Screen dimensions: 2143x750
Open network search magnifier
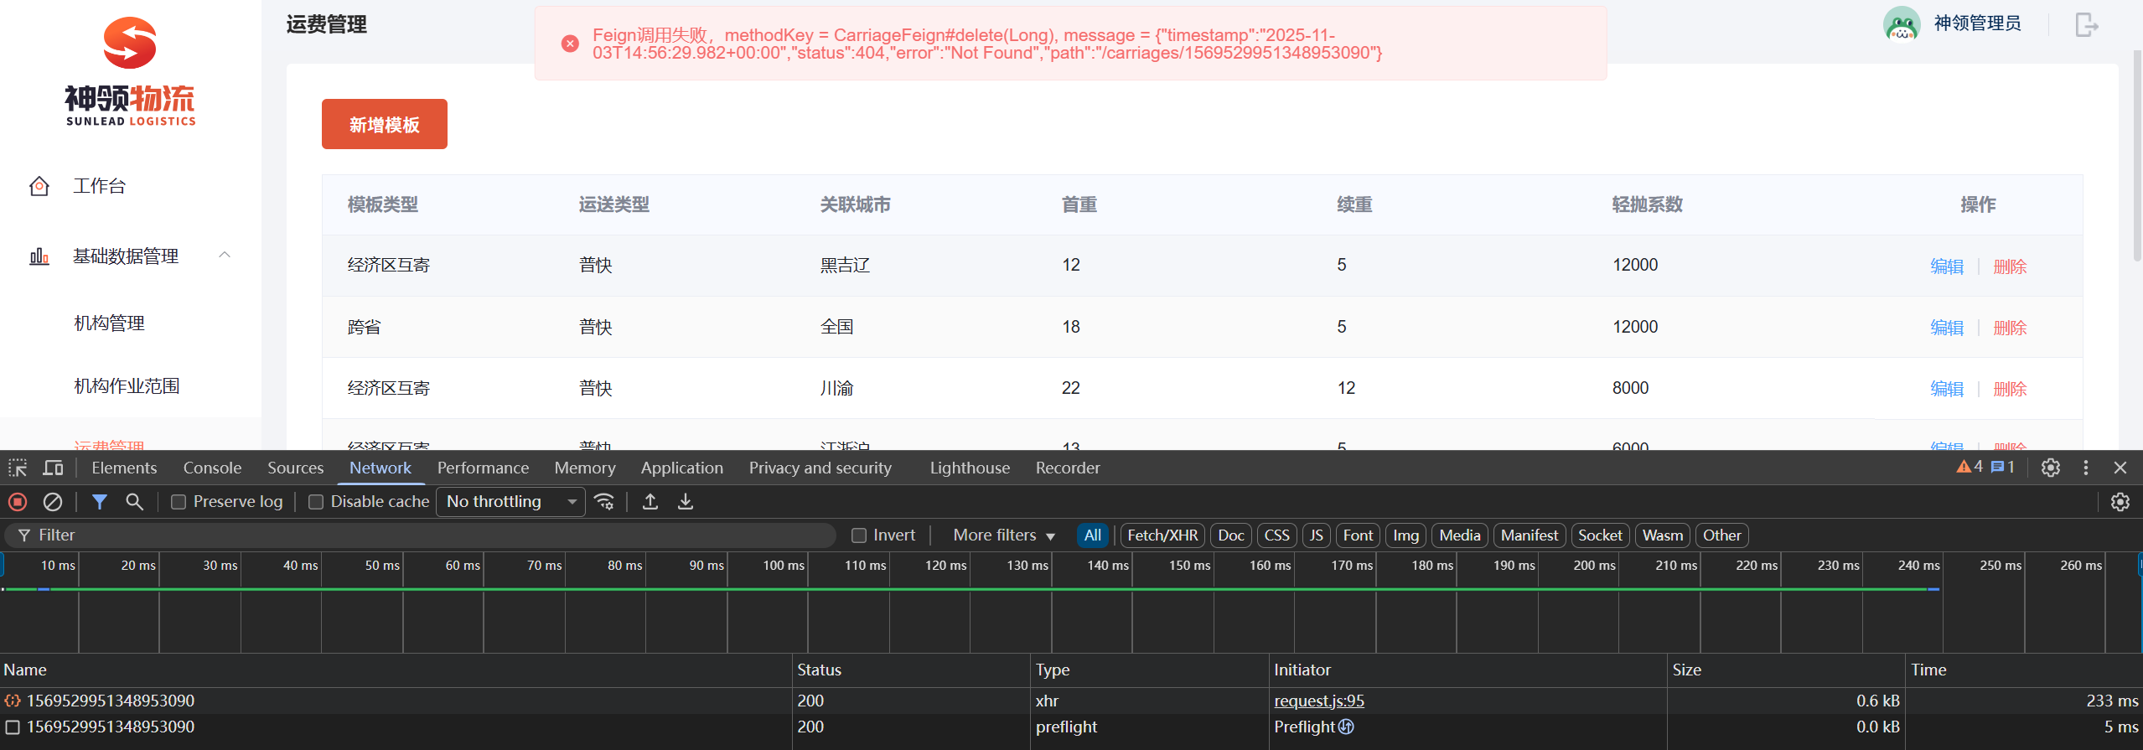[134, 502]
